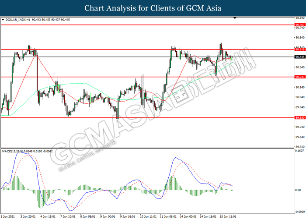306x219 pixels.
Task: Click the 3 Jun 2021 date label
Action: pyautogui.click(x=7, y=217)
